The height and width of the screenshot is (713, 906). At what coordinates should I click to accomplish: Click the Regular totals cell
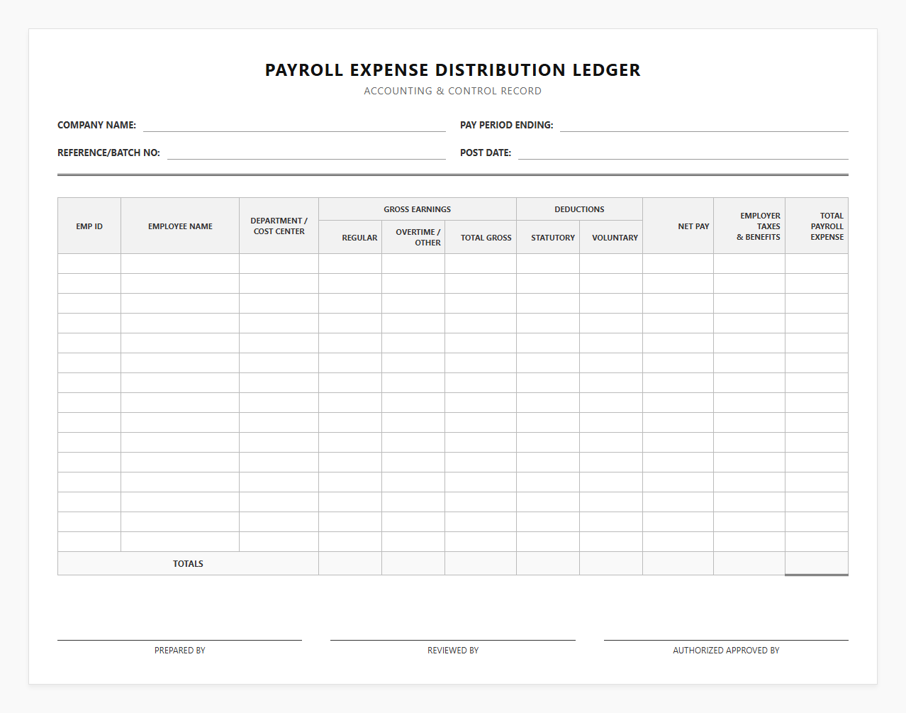click(x=350, y=563)
